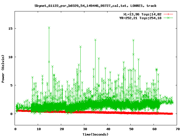Screen dimensions: 183x137
Task: Click the y-axis tick label 15
Action: coord(10,29)
